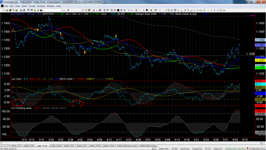Screen dimensions: 266x150
Task: Click ORDER BAR in the status bar
Action: pyautogui.click(x=230, y=149)
